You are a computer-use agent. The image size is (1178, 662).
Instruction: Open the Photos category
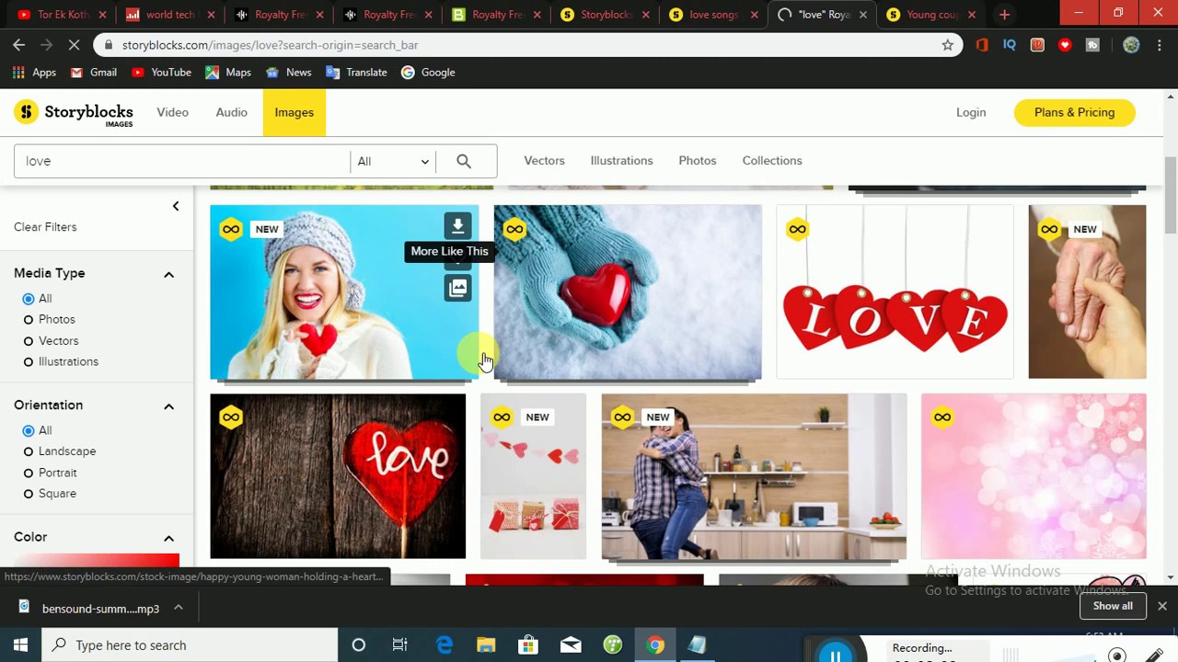tap(698, 161)
